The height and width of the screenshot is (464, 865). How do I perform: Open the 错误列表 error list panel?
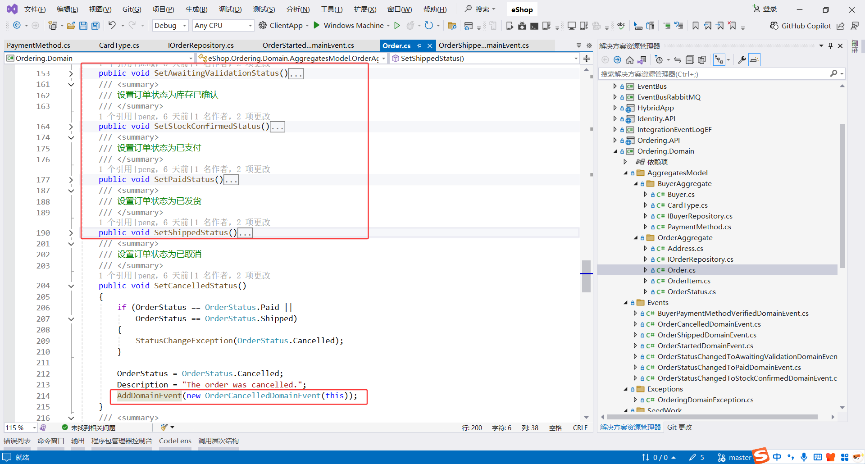point(17,441)
